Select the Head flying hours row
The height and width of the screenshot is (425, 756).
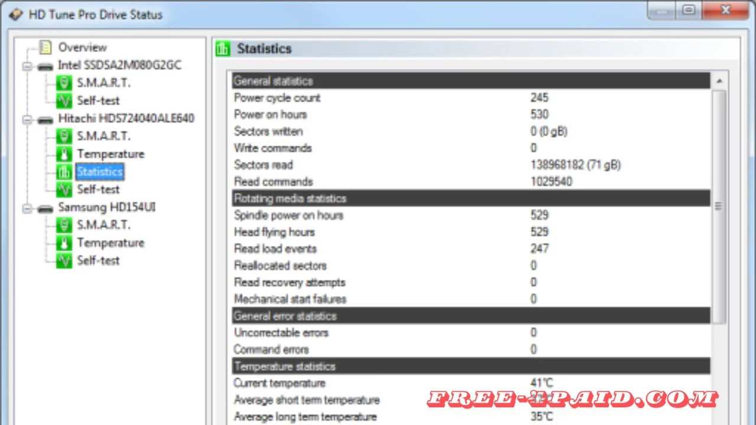pos(471,232)
